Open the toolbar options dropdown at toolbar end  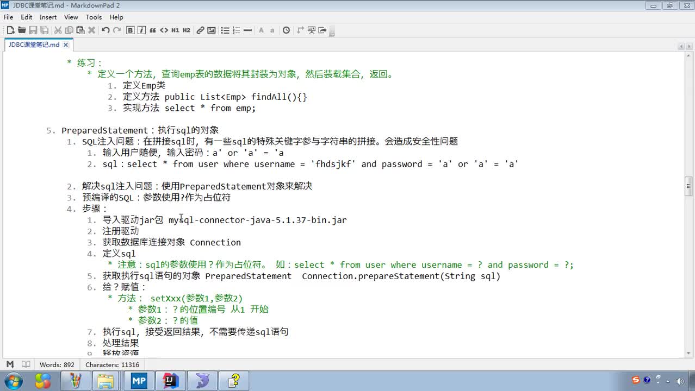click(332, 31)
